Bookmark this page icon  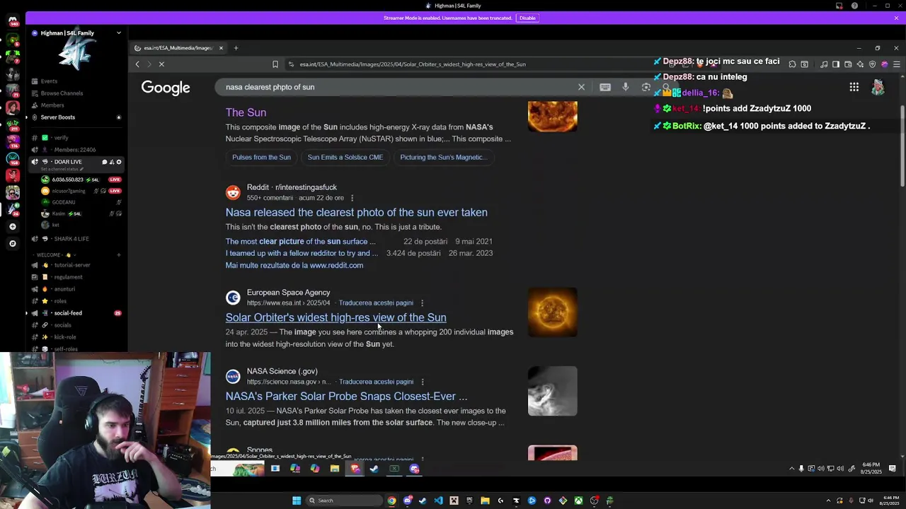coord(275,64)
